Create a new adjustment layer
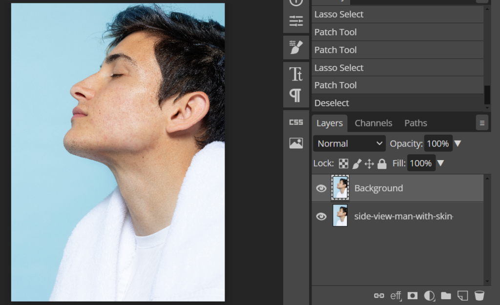This screenshot has width=500, height=305. point(429,296)
